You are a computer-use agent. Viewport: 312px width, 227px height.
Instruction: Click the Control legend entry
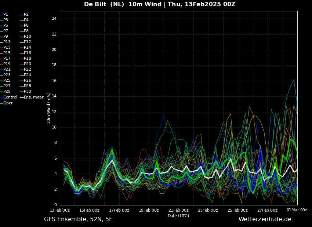click(x=8, y=97)
